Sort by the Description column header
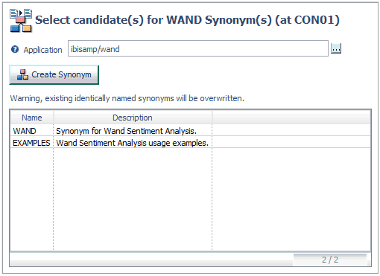 point(133,118)
